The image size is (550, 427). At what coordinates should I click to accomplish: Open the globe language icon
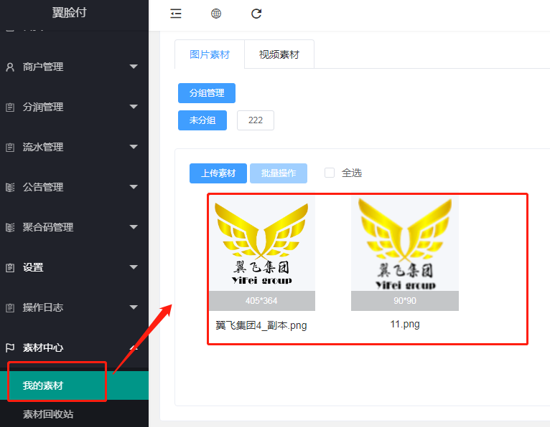pyautogui.click(x=216, y=14)
